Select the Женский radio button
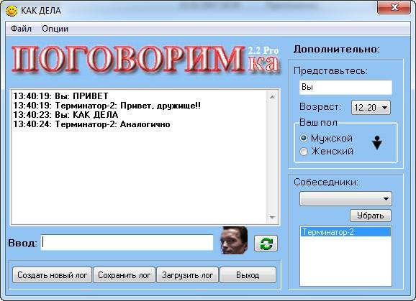 point(304,152)
